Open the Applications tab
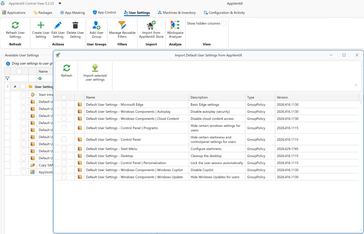This screenshot has width=364, height=234. (x=14, y=13)
